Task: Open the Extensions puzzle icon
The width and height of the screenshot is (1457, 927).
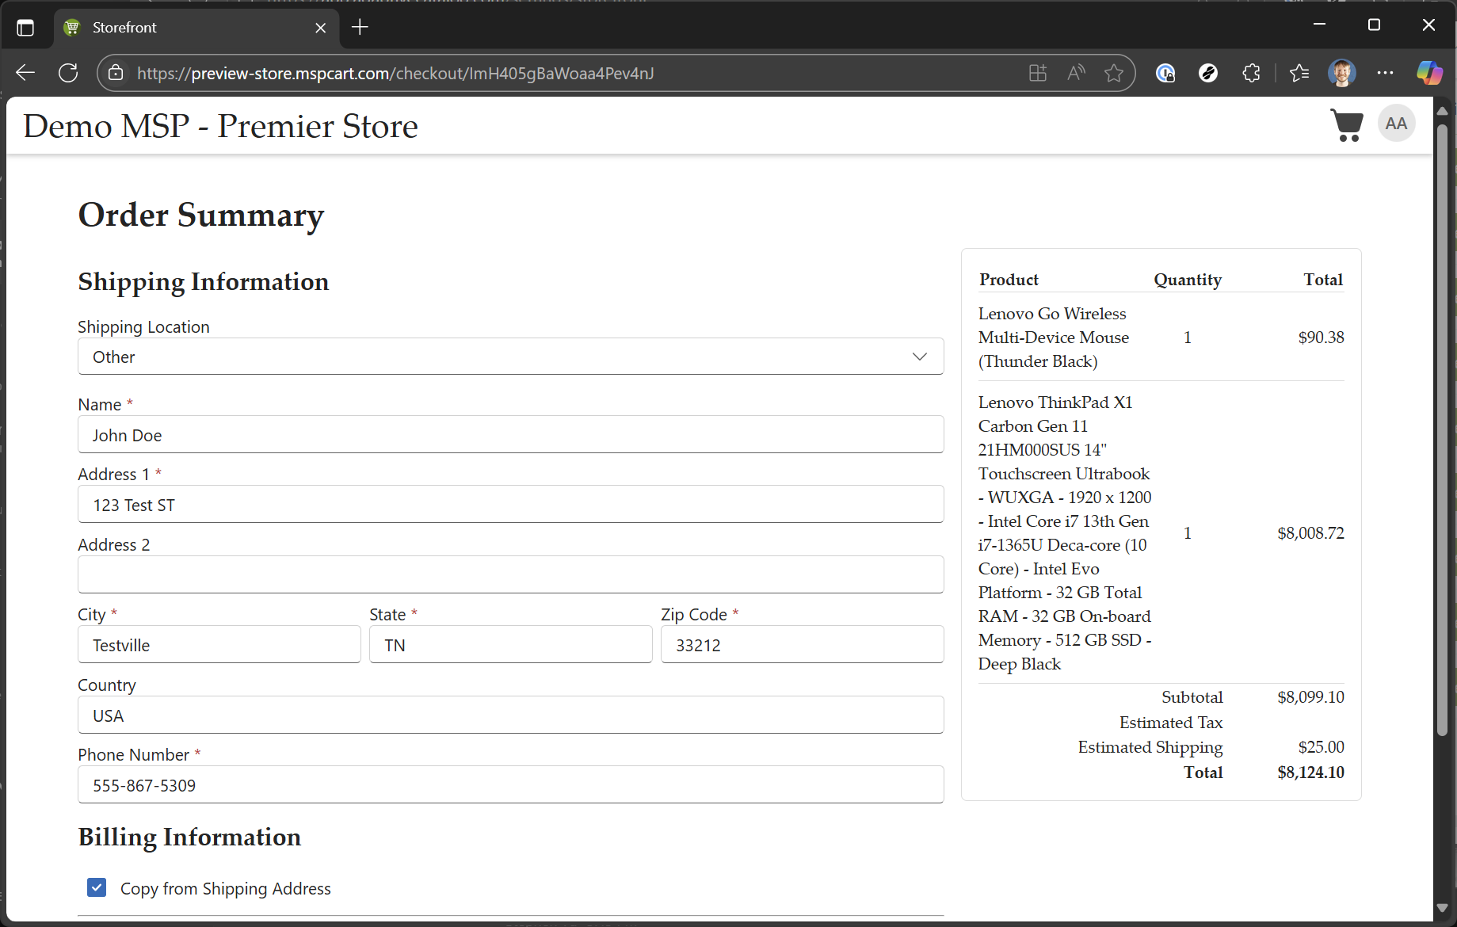Action: point(1251,73)
